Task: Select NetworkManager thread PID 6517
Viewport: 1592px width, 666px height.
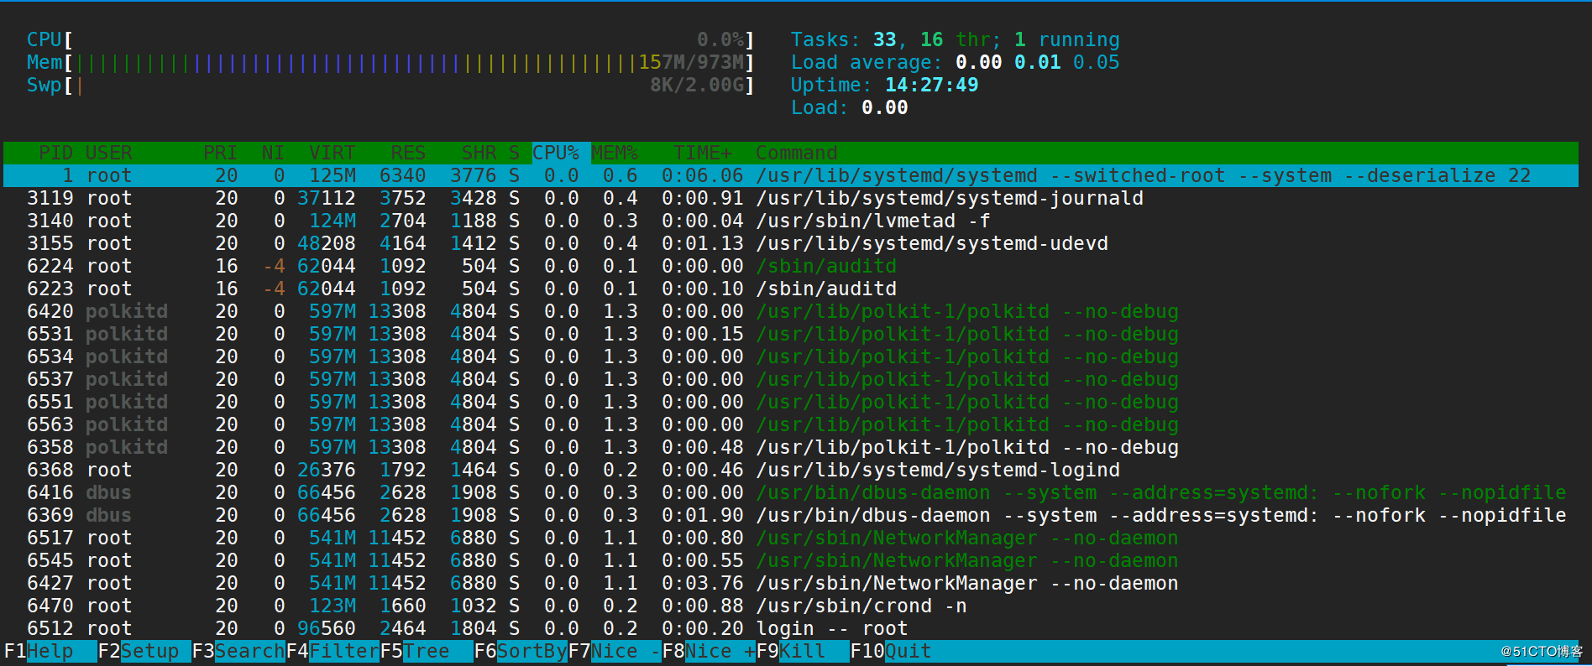Action: 791,538
